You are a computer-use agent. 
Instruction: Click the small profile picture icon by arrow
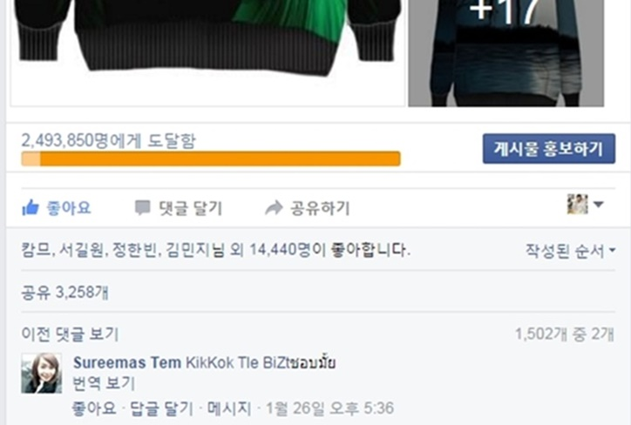[x=577, y=205]
